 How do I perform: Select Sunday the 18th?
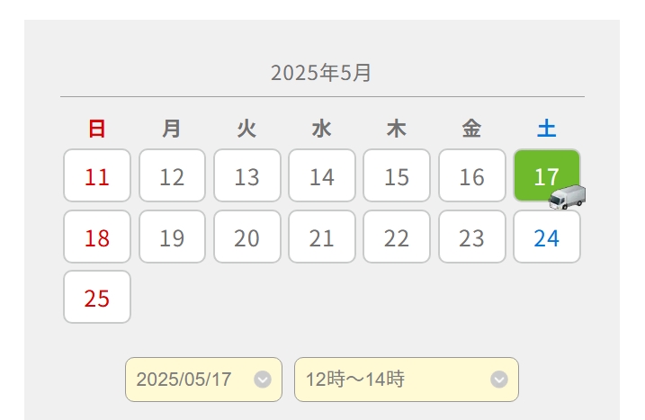click(x=97, y=237)
